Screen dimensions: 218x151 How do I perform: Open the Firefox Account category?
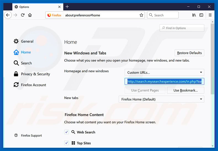click(30, 85)
